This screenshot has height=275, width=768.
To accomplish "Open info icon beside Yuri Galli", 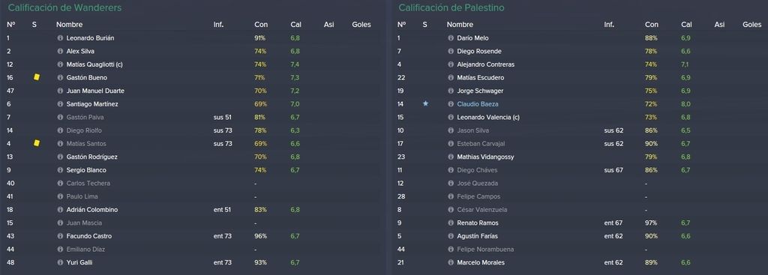I will point(60,262).
